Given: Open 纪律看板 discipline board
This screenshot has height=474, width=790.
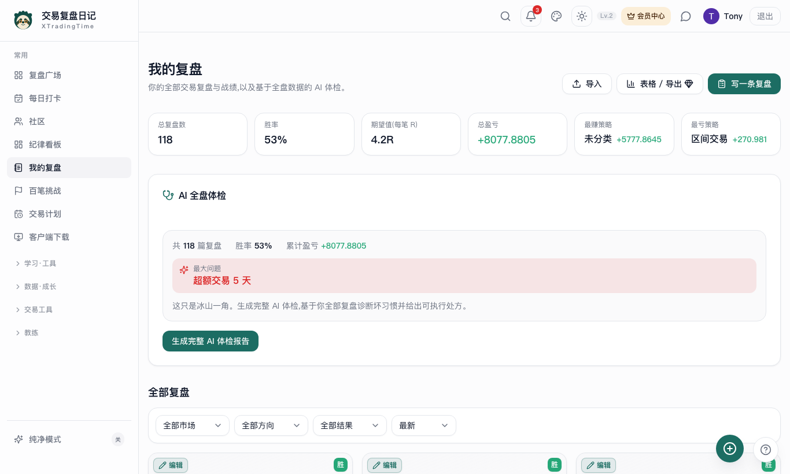Looking at the screenshot, I should 69,145.
